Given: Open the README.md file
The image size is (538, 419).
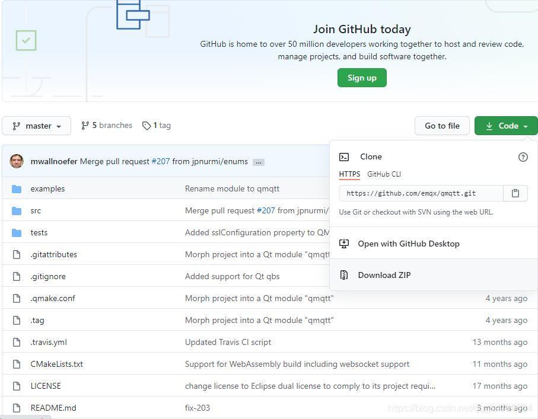Looking at the screenshot, I should point(53,408).
